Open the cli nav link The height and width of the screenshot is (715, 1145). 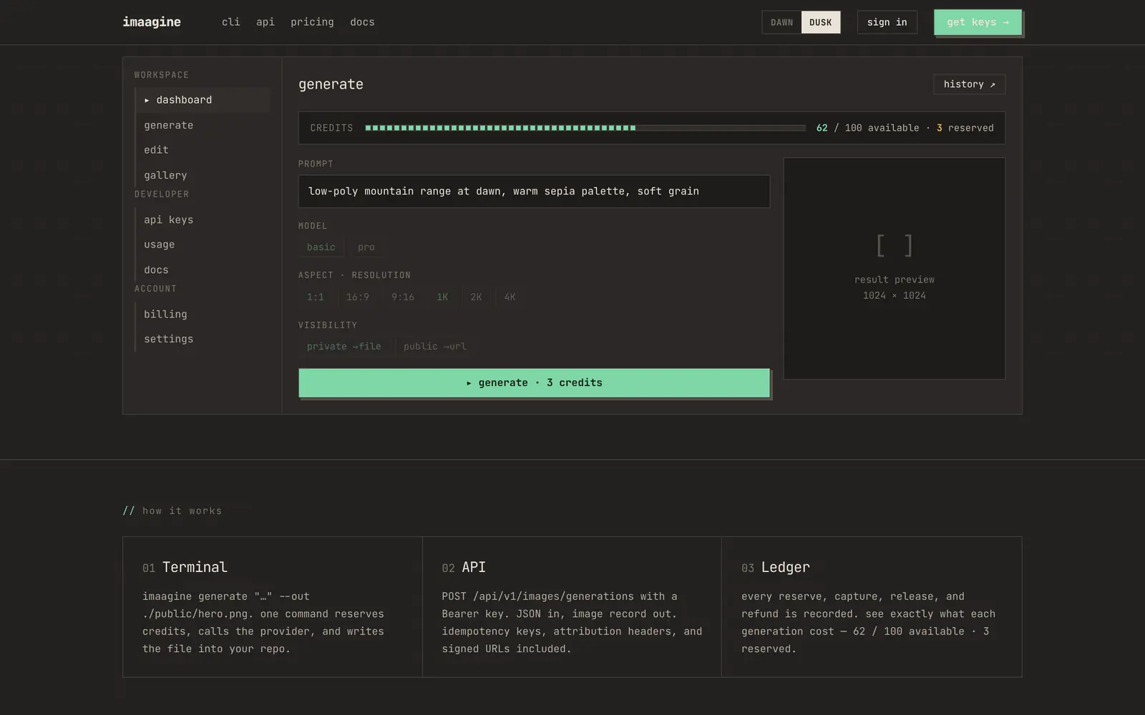click(x=230, y=22)
